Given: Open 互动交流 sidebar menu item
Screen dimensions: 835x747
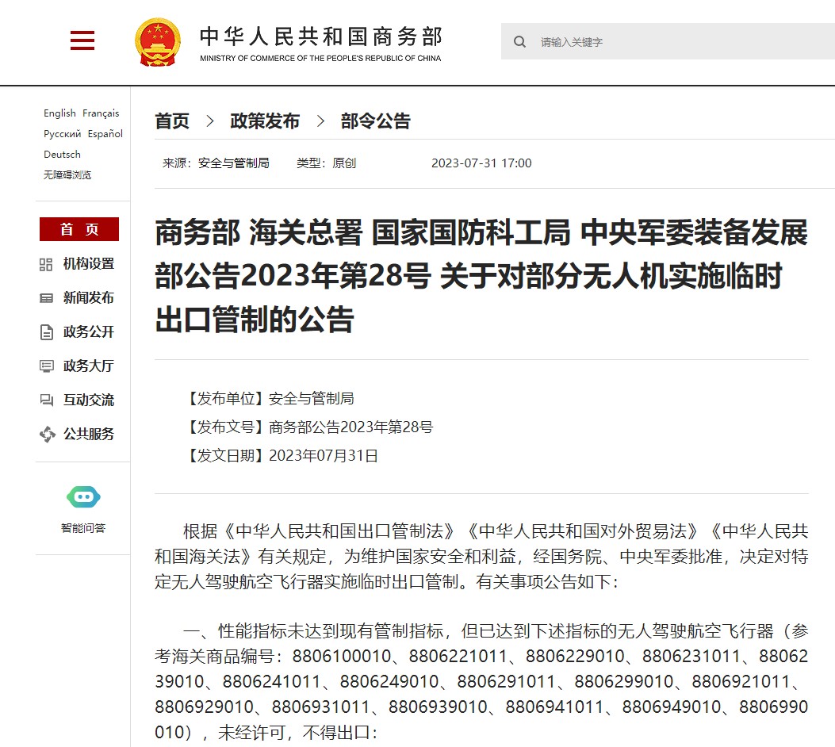Looking at the screenshot, I should click(x=88, y=400).
